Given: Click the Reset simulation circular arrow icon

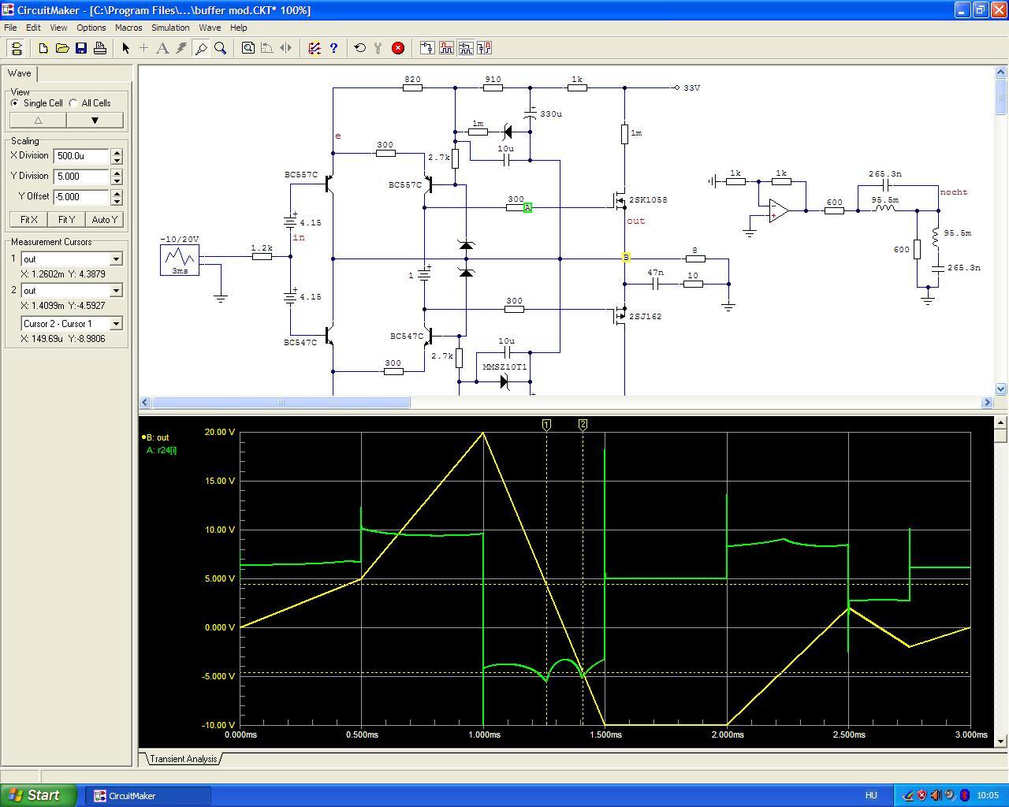Looking at the screenshot, I should [x=360, y=48].
